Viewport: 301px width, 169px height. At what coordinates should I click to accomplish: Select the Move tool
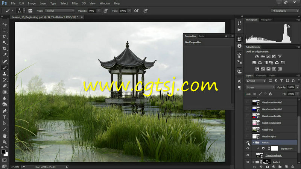[5, 24]
